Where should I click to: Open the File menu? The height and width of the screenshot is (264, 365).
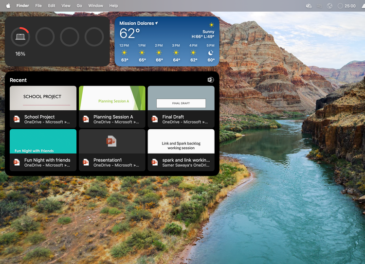click(x=38, y=6)
